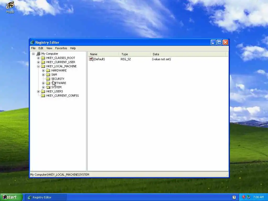Viewport: 268px width, 201px height.
Task: Click the Start button
Action: pyautogui.click(x=11, y=197)
